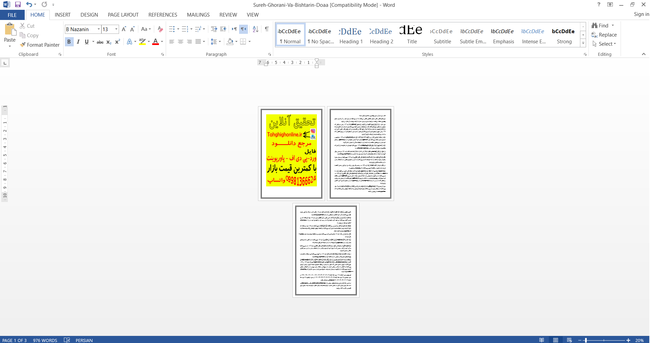Center align text

click(x=181, y=42)
